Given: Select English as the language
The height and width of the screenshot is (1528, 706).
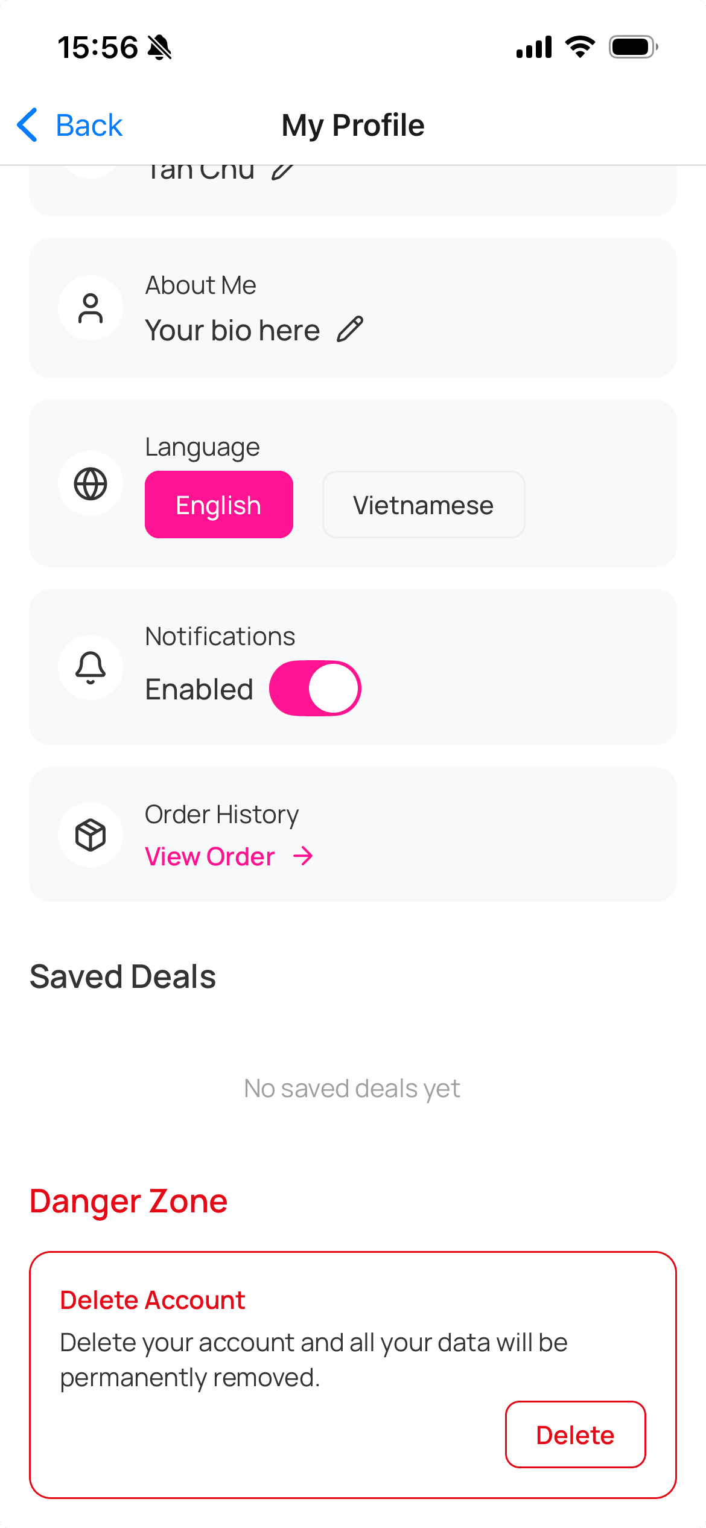Looking at the screenshot, I should (218, 505).
